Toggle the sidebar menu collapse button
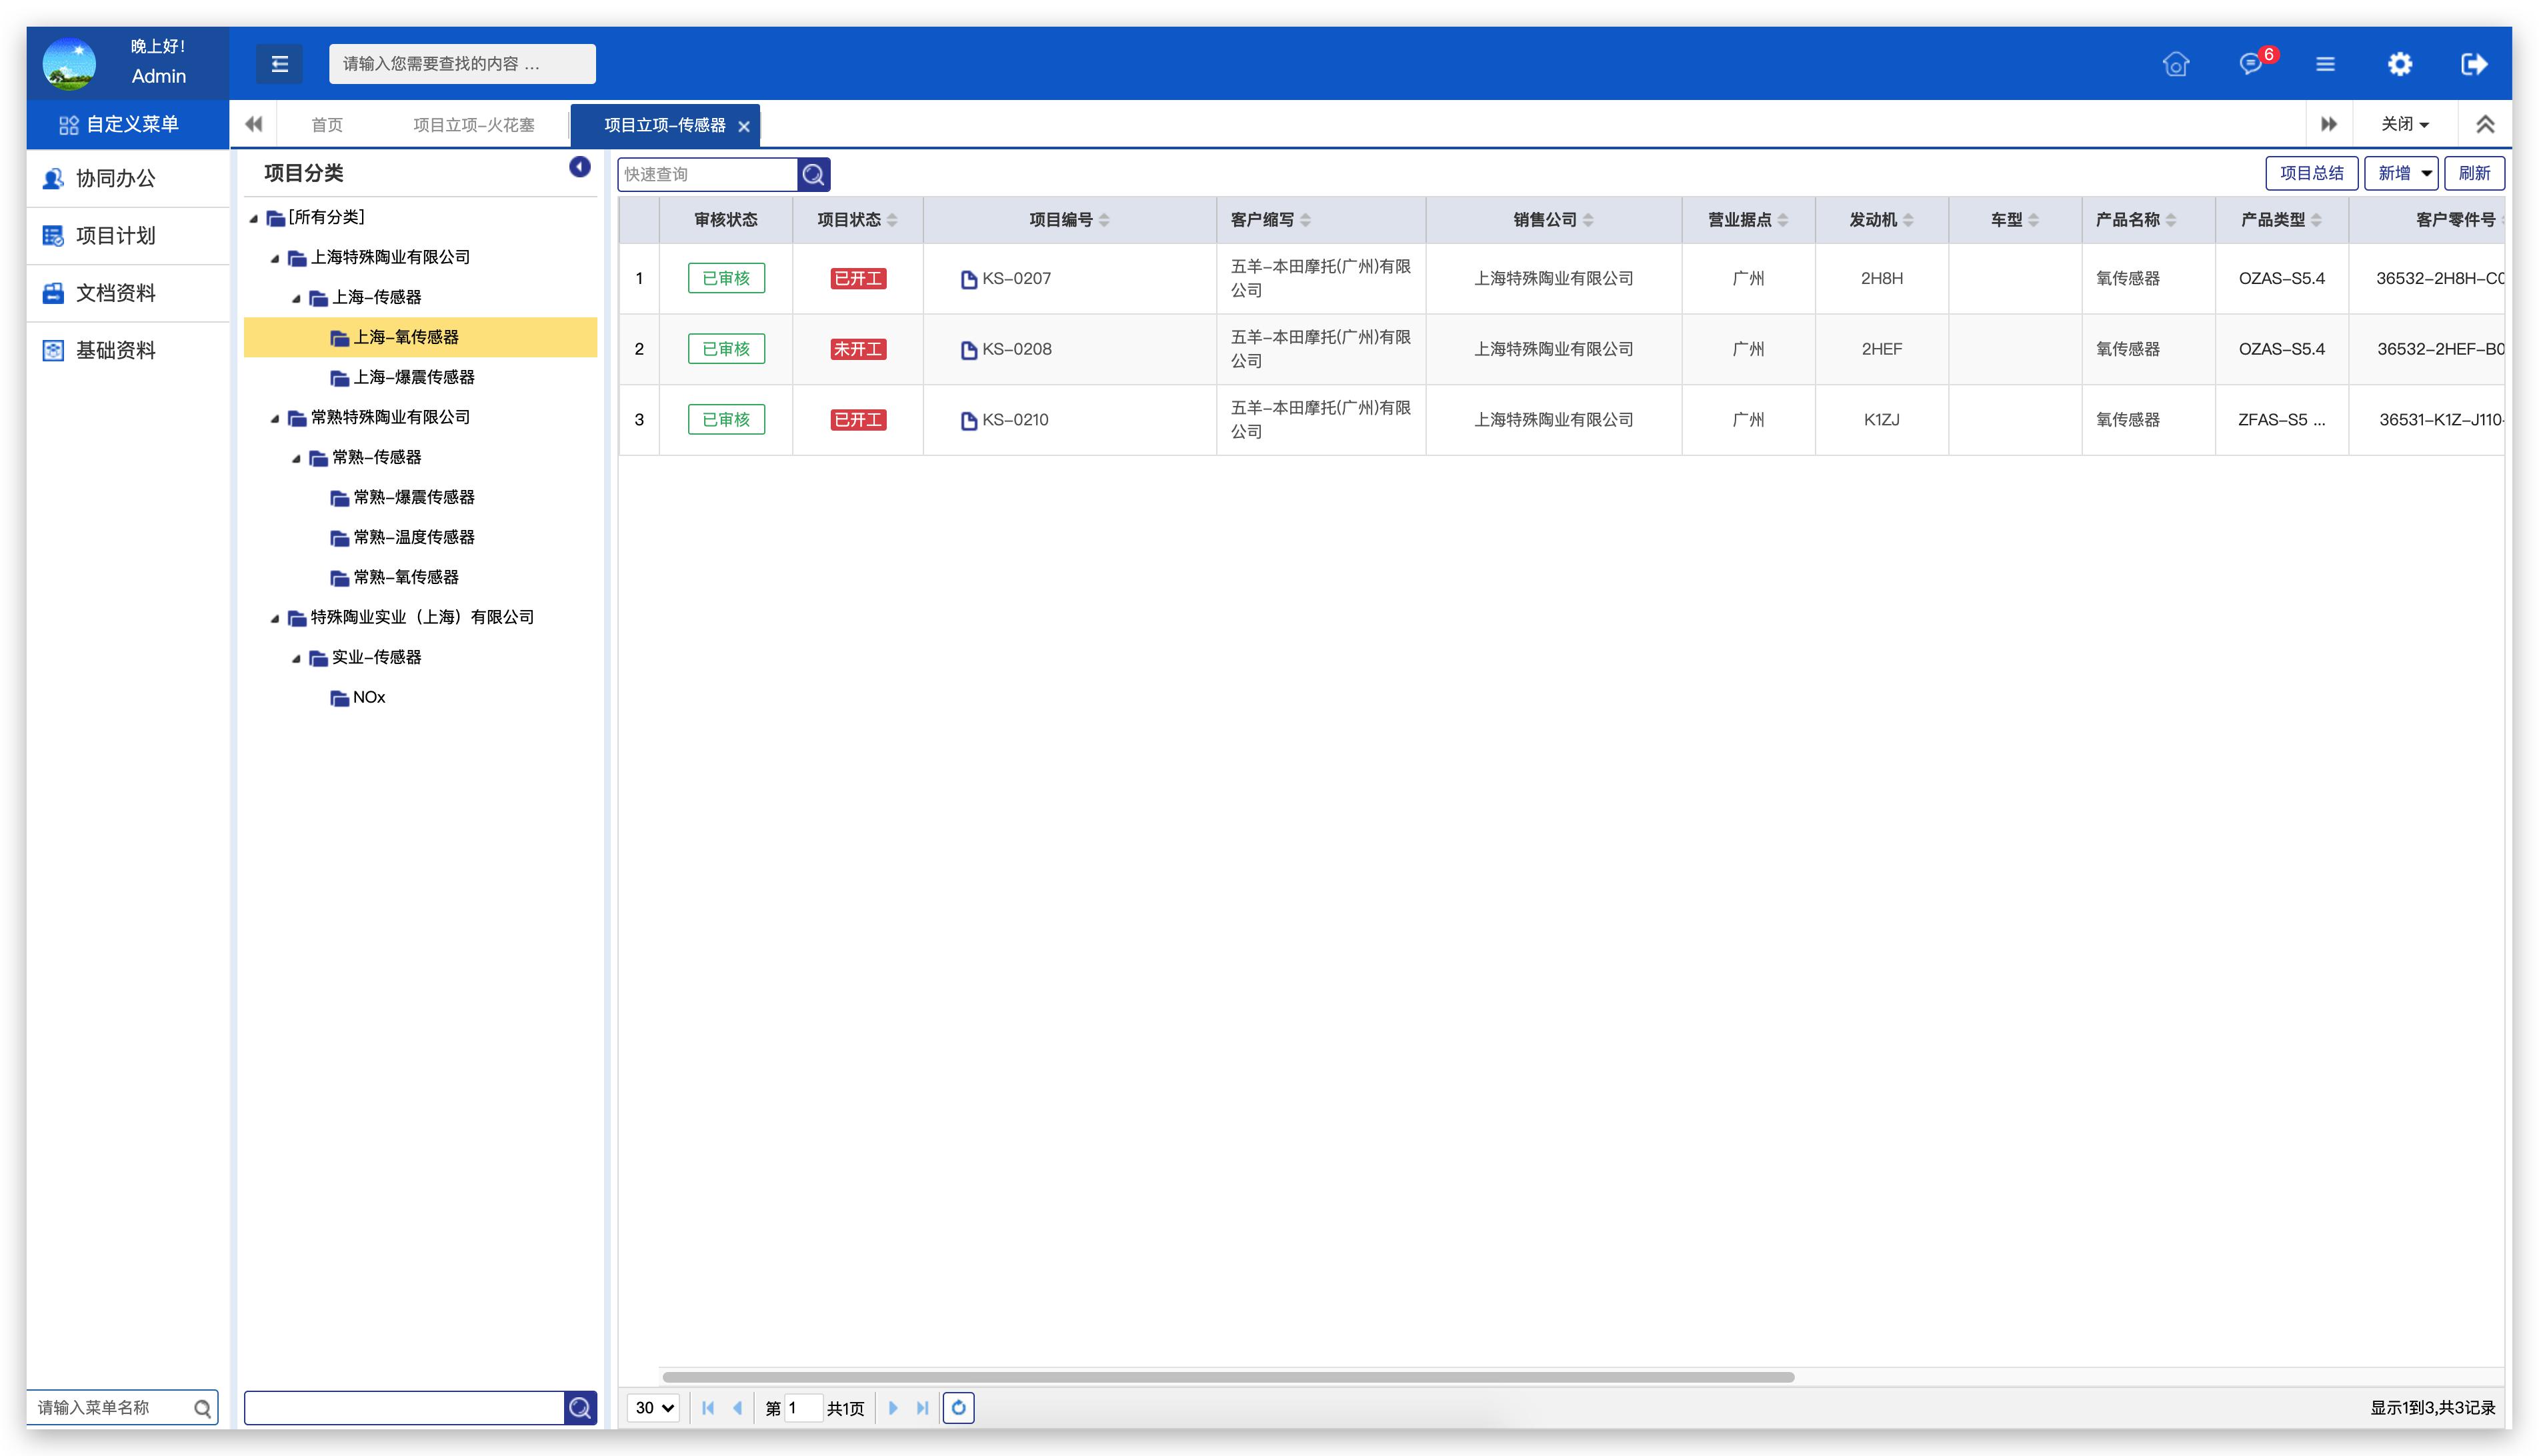The image size is (2539, 1456). pyautogui.click(x=279, y=64)
